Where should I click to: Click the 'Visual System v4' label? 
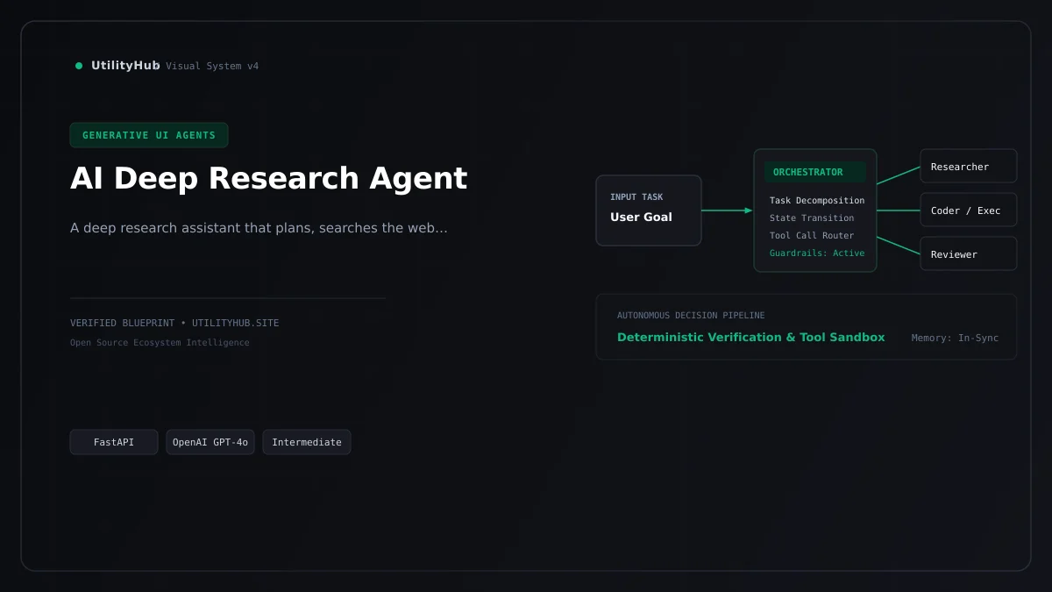212,66
